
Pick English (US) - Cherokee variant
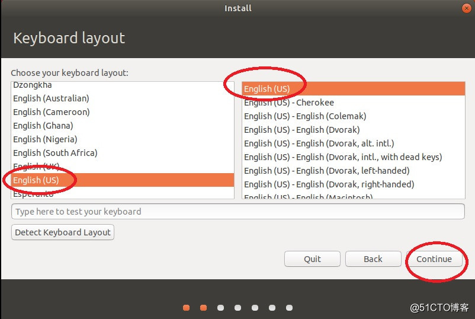(353, 103)
